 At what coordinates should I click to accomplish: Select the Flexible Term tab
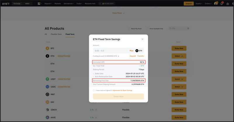56,34
